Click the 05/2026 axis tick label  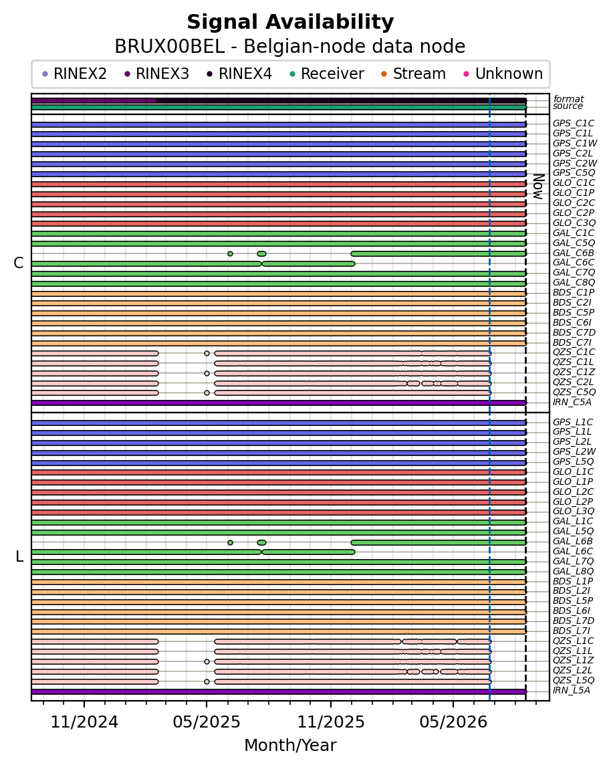[x=453, y=722]
